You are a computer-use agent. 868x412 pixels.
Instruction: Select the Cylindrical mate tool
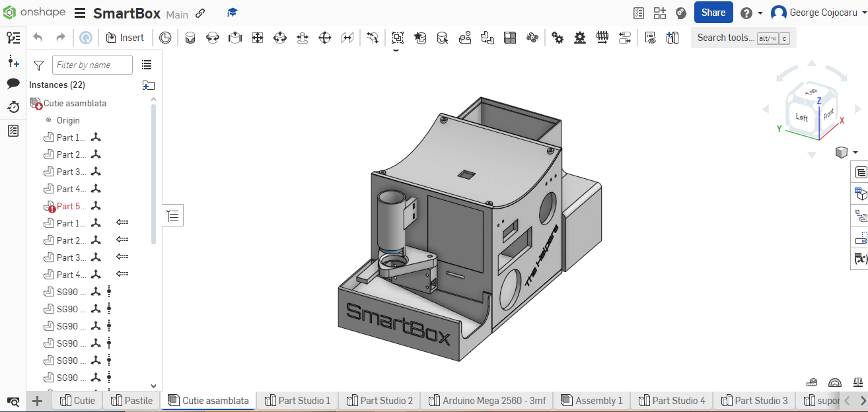[280, 38]
